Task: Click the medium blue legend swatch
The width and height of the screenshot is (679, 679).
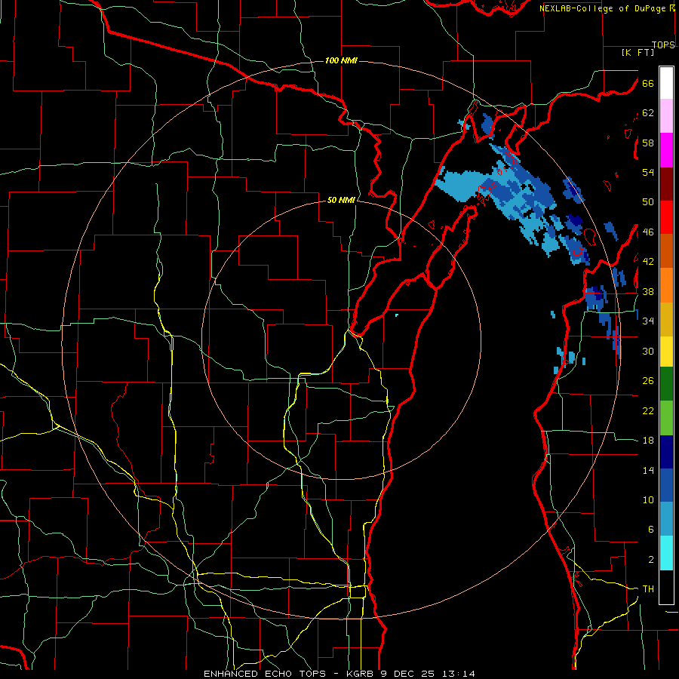Action: pyautogui.click(x=666, y=486)
